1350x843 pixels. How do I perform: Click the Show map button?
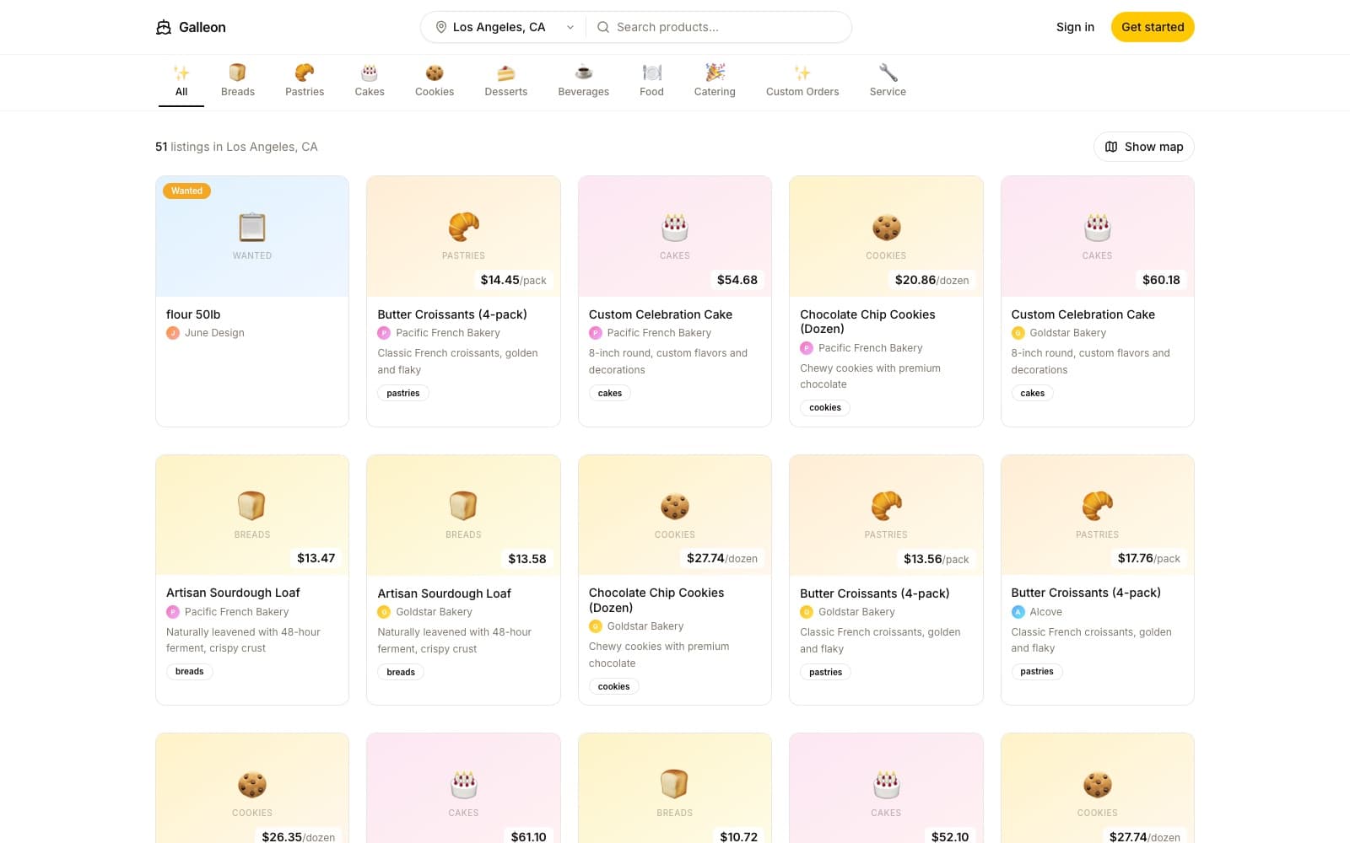(1143, 146)
